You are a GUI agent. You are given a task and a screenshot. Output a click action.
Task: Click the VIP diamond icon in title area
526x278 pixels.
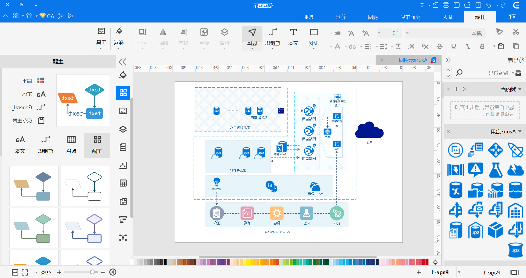tap(42, 16)
